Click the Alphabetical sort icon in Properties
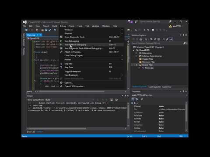The image size is (210, 157). (137, 99)
